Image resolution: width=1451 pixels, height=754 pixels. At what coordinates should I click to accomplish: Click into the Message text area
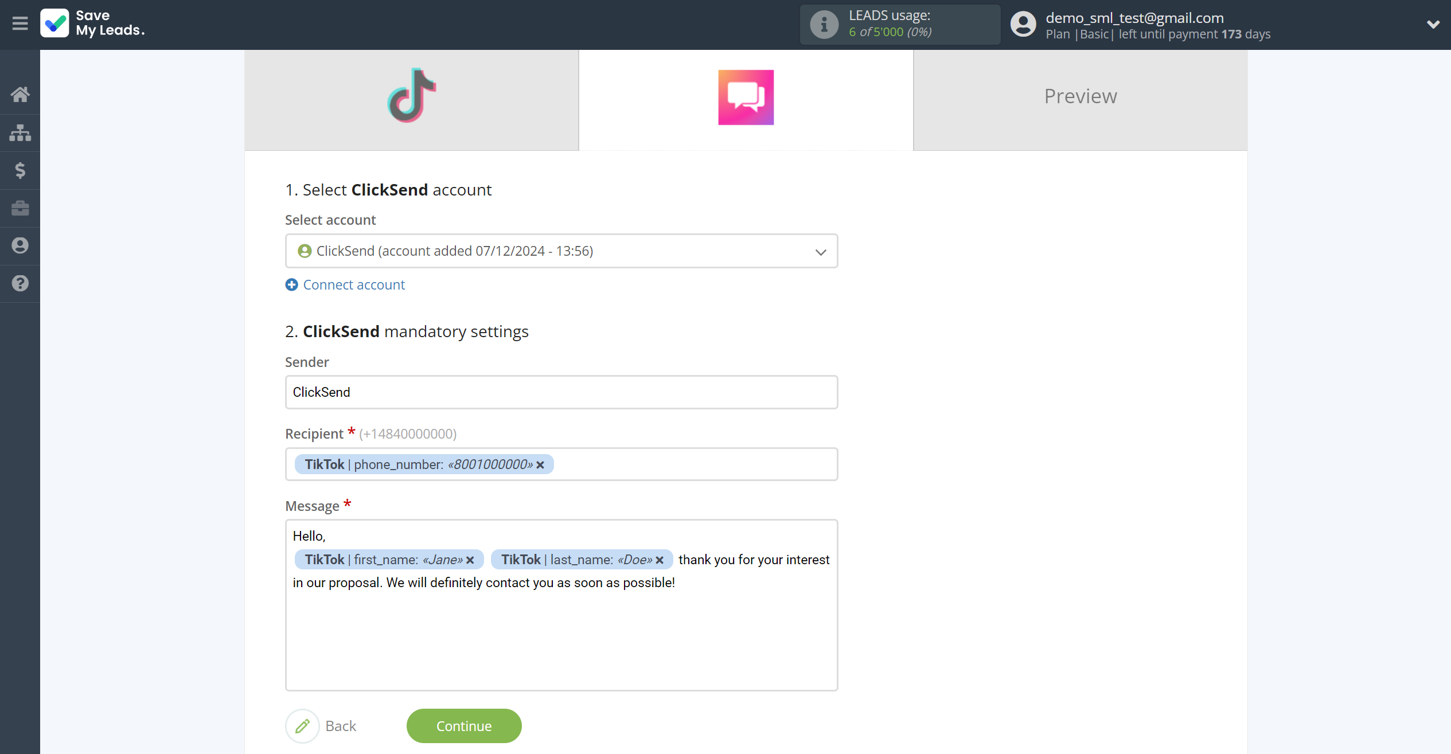pyautogui.click(x=561, y=605)
